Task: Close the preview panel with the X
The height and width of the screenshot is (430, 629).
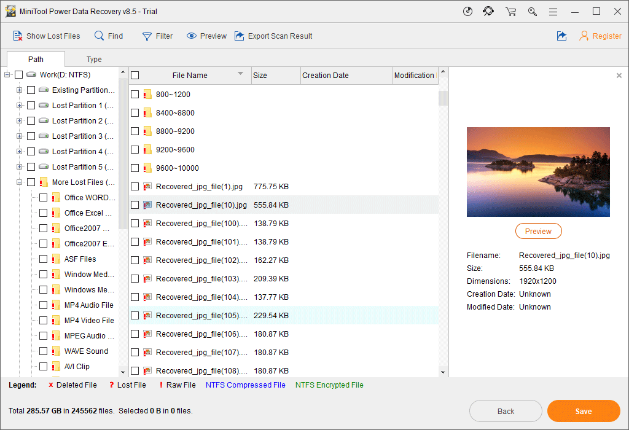Action: pyautogui.click(x=619, y=76)
